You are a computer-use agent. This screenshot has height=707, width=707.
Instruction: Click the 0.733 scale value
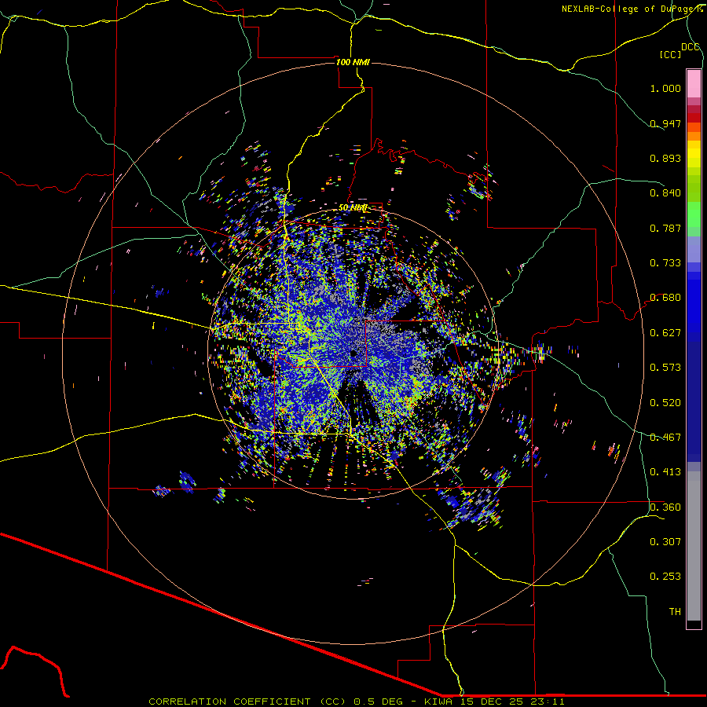pos(665,262)
